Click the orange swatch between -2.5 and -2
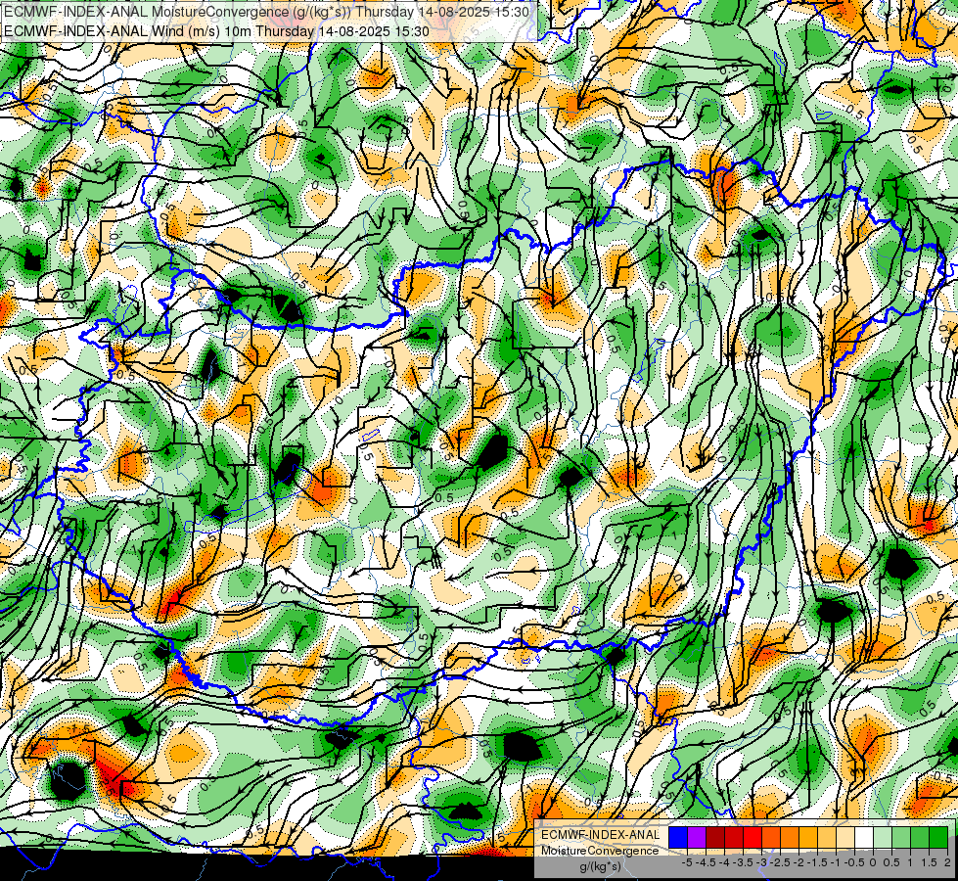This screenshot has width=958, height=881. (x=790, y=838)
